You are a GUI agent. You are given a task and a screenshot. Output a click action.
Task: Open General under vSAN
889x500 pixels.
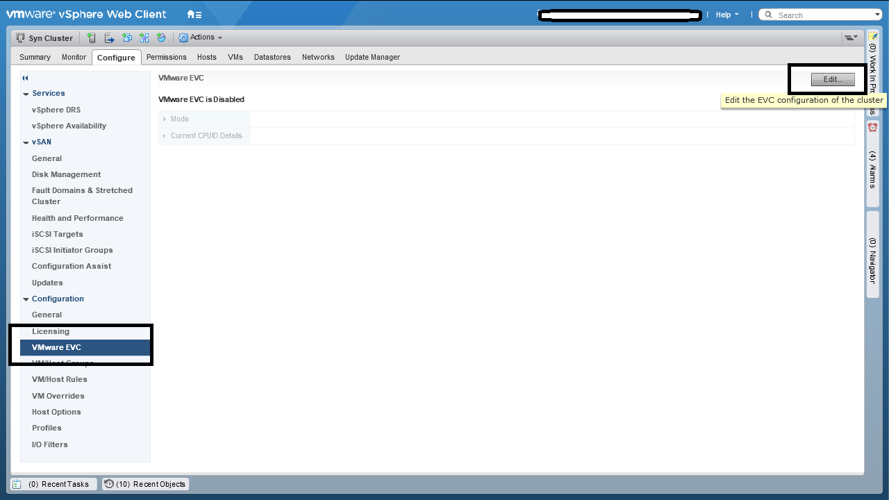(47, 158)
